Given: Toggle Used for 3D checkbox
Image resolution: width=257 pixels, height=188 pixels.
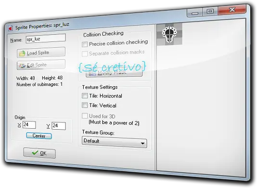Looking at the screenshot, I should click(85, 116).
